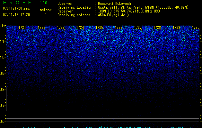Image resolution: width=202 pixels, height=128 pixels.
Task: Click the A504HB(yagi 4el) antenna text
Action: (113, 15)
